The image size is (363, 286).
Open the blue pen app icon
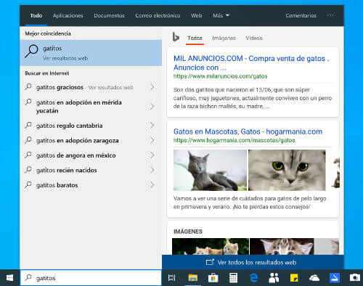point(335,278)
